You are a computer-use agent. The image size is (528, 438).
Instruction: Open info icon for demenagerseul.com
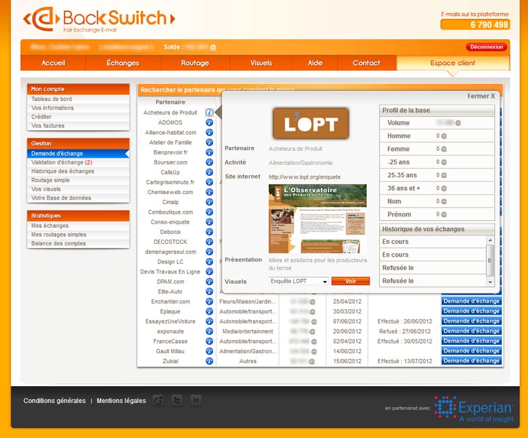[209, 251]
